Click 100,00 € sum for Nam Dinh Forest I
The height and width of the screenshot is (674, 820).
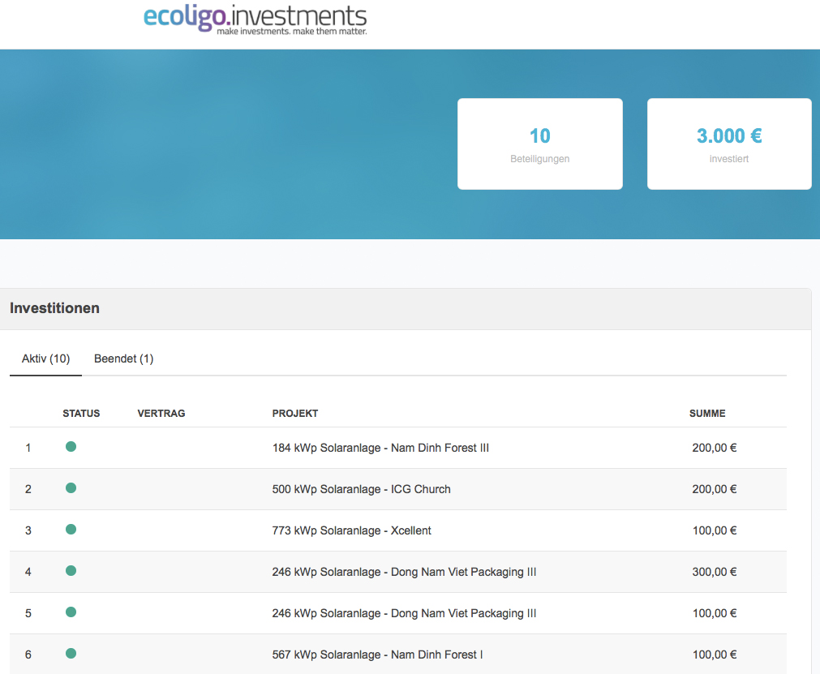click(715, 655)
